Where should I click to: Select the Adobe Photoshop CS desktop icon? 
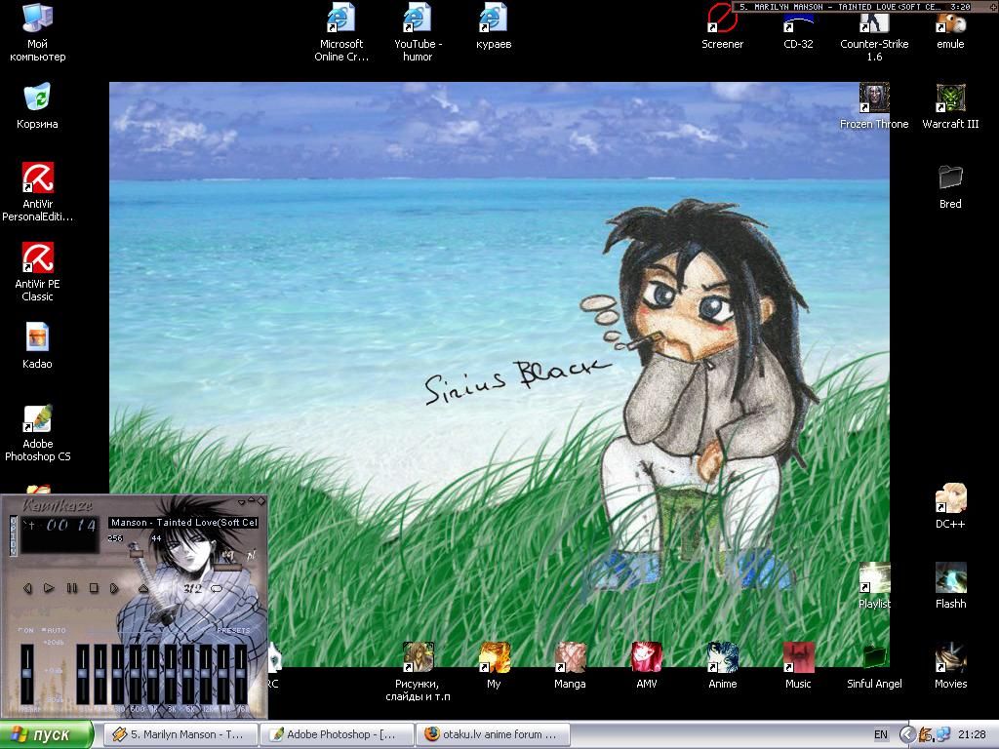(x=38, y=432)
